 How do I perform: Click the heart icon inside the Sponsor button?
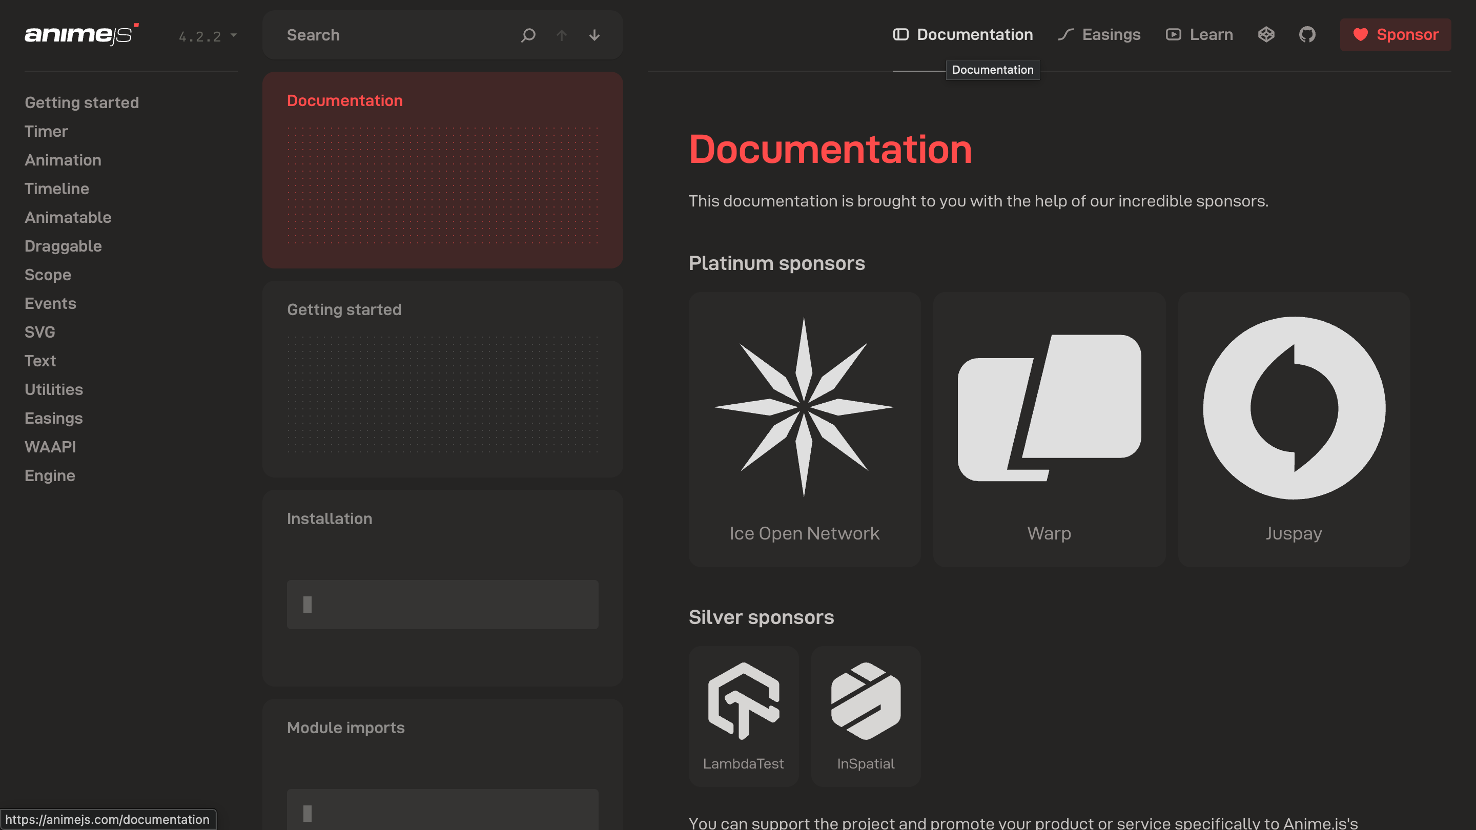[x=1361, y=34]
